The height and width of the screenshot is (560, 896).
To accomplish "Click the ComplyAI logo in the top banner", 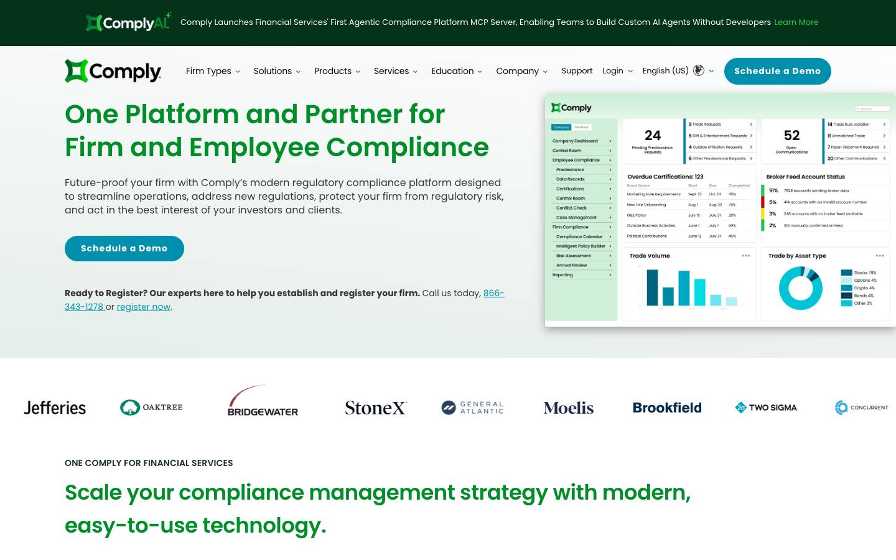I will (128, 22).
